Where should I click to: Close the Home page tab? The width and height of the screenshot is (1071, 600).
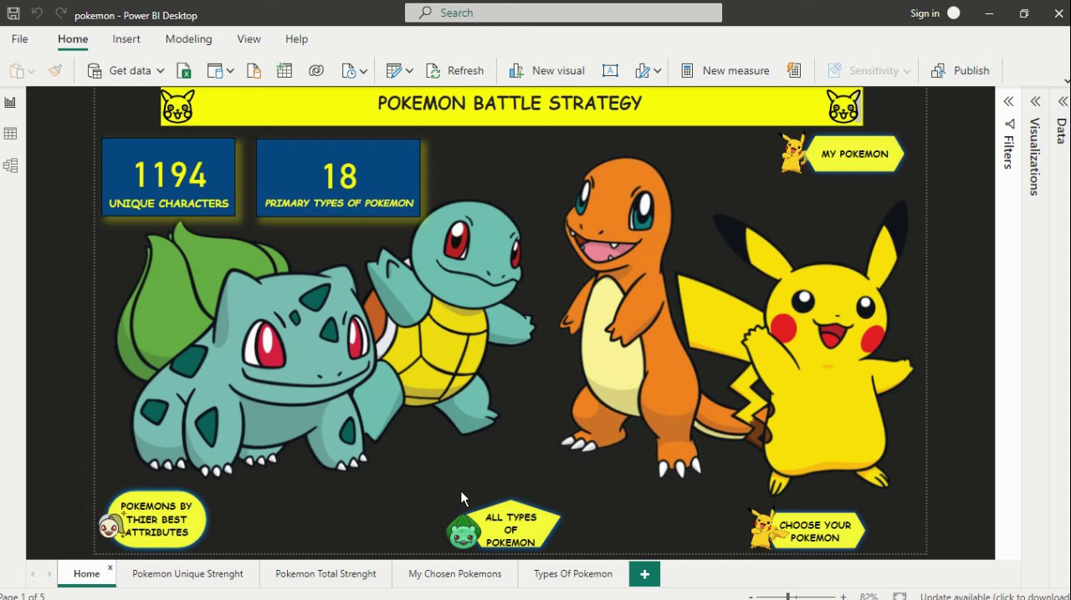coord(110,567)
